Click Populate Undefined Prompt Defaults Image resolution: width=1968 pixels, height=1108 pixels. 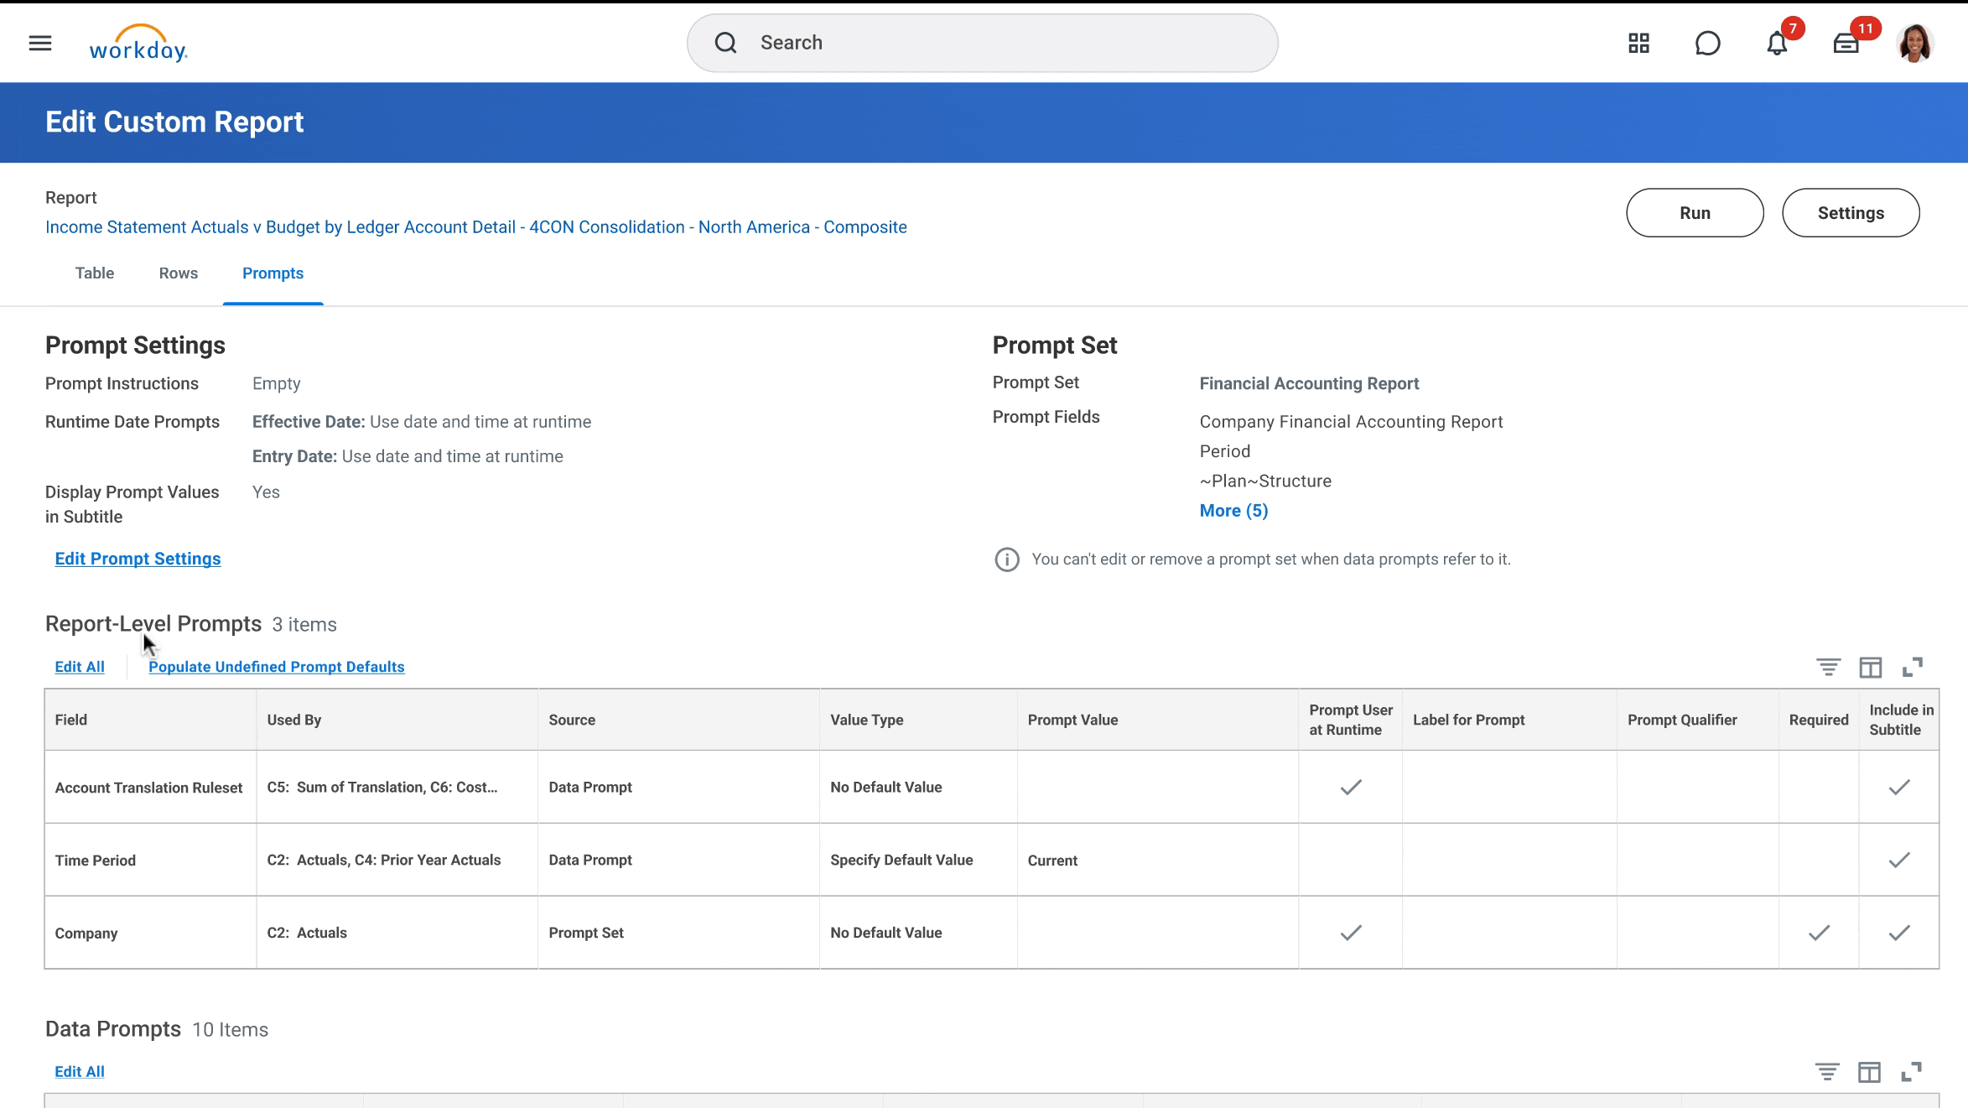[x=277, y=667]
